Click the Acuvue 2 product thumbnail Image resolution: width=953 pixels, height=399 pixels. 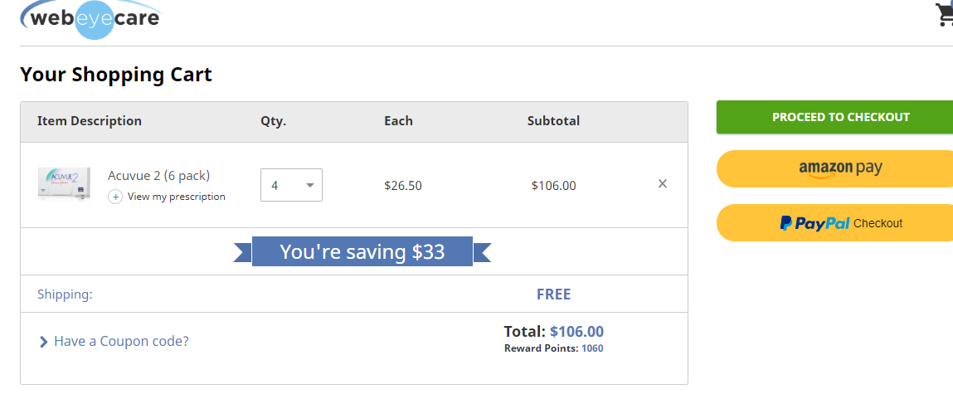click(x=64, y=183)
